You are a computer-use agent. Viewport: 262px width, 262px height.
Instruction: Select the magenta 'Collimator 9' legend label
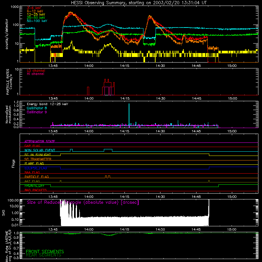pyautogui.click(x=37, y=112)
